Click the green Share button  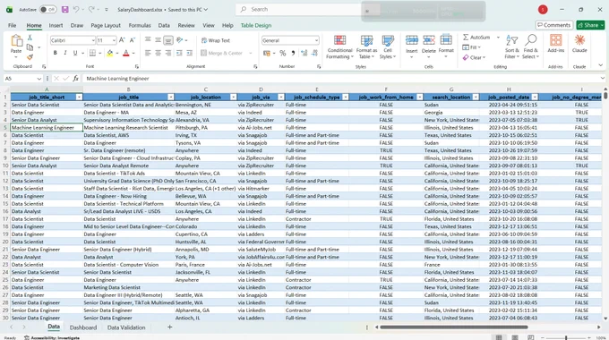[590, 25]
